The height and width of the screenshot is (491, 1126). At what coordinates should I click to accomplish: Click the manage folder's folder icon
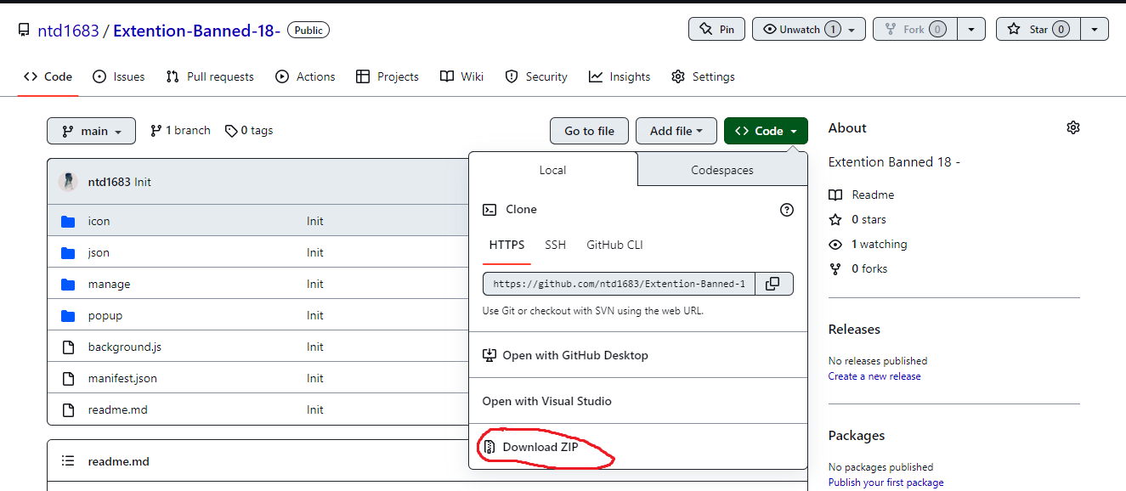(x=68, y=284)
